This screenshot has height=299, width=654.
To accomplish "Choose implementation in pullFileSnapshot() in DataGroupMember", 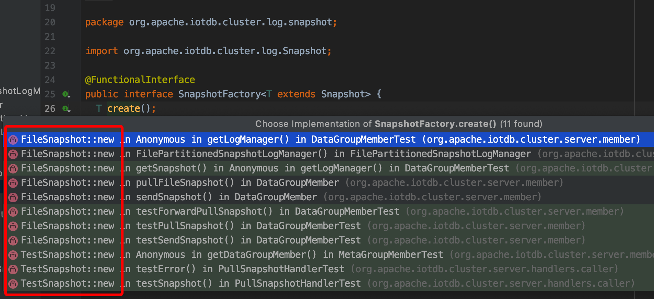I will (x=328, y=182).
